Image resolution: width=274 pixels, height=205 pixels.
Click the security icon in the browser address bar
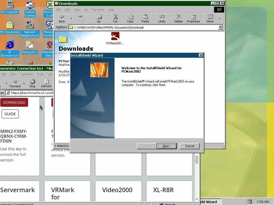click(8, 93)
